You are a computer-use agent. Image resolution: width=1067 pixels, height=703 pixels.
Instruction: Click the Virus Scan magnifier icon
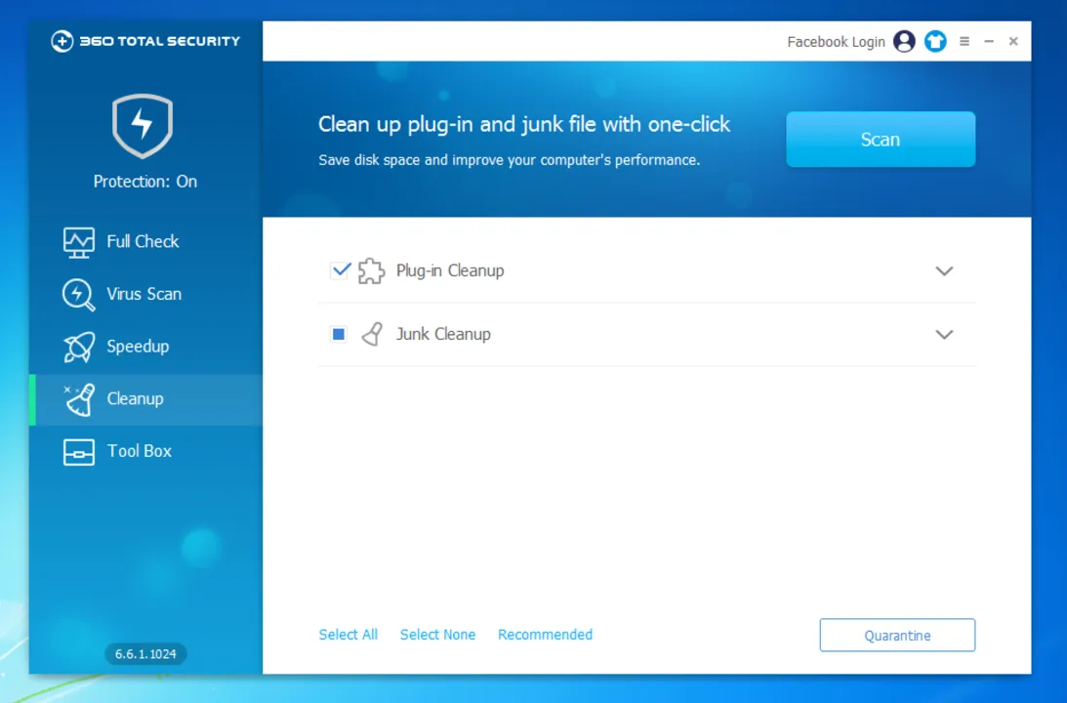coord(79,295)
